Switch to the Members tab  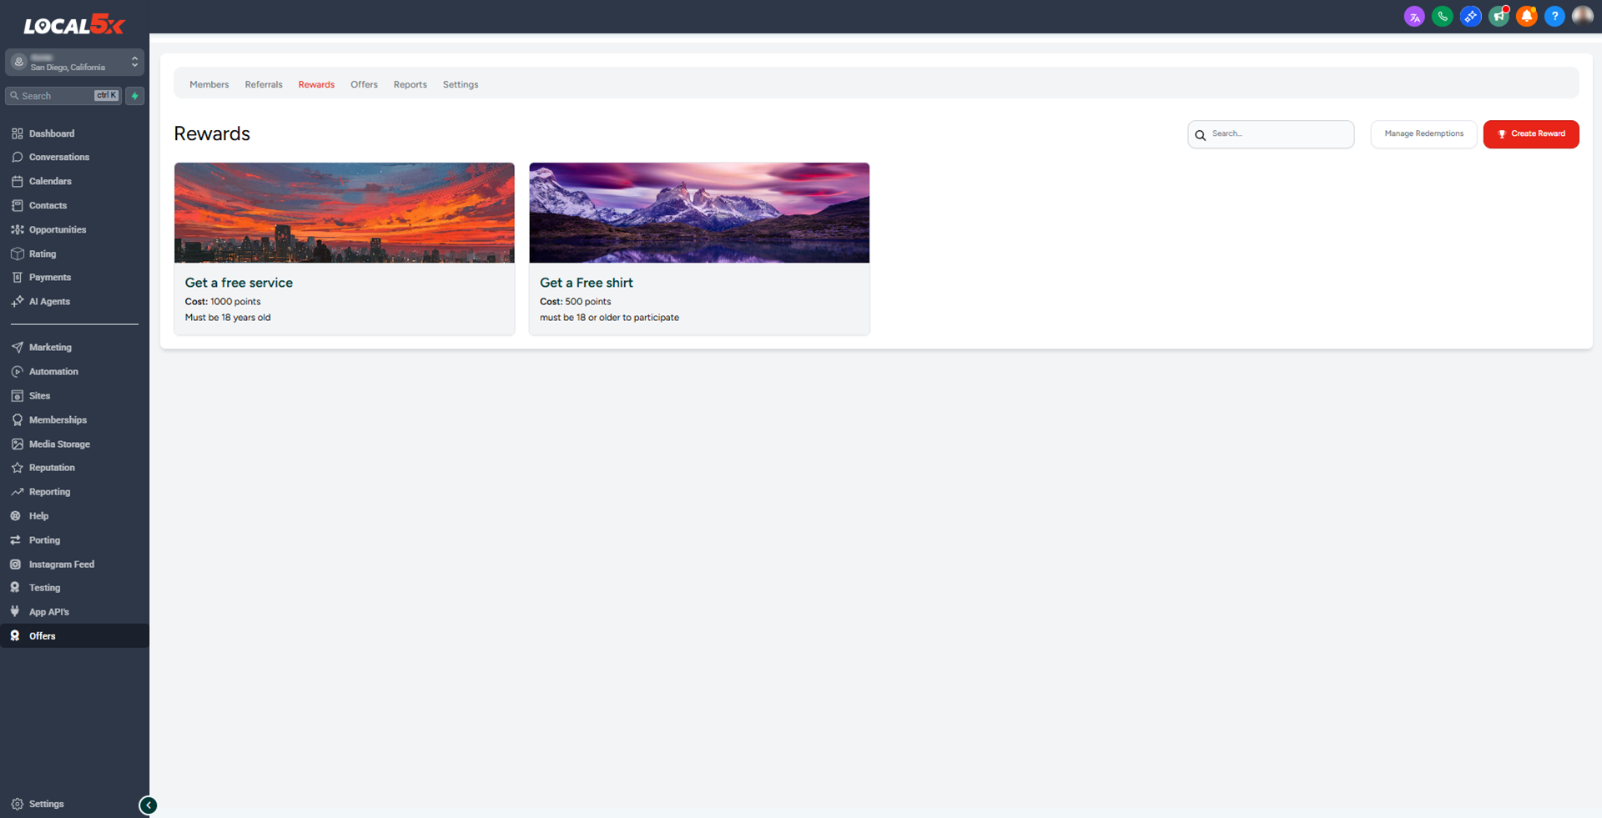point(209,85)
